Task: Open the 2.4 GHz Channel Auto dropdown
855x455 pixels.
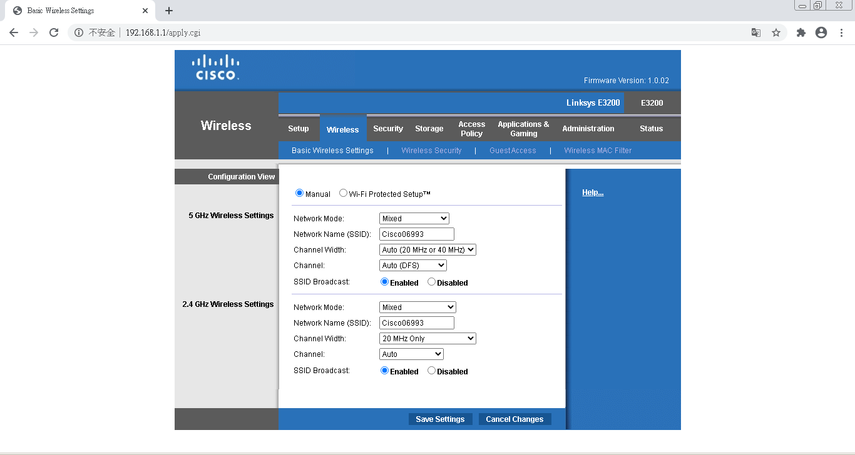Action: (411, 354)
